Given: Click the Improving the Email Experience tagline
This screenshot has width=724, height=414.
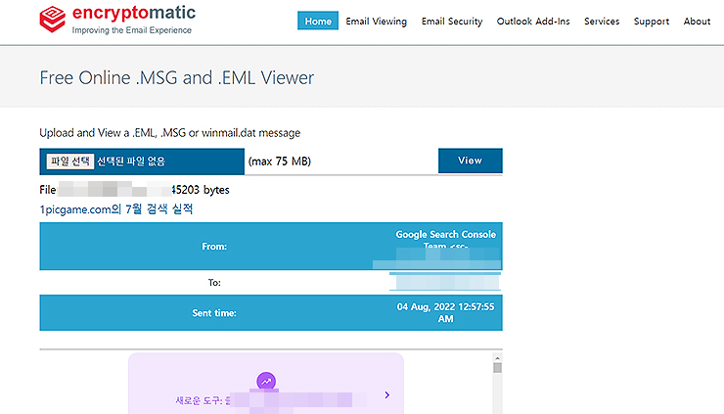Looking at the screenshot, I should (132, 30).
